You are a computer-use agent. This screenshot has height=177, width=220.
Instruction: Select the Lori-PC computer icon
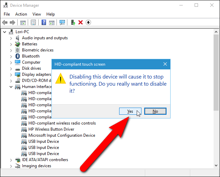(x=11, y=32)
